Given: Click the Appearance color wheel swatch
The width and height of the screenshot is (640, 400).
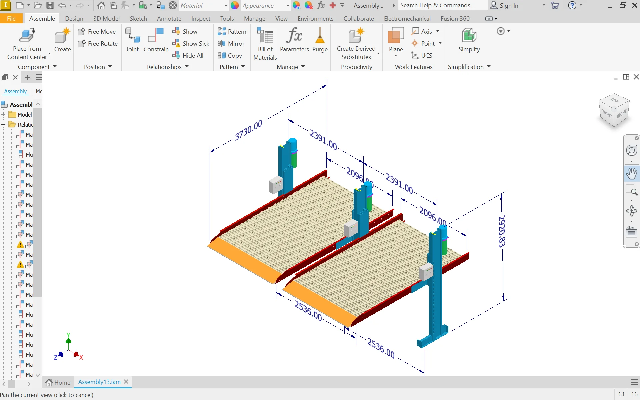Looking at the screenshot, I should click(x=235, y=5).
